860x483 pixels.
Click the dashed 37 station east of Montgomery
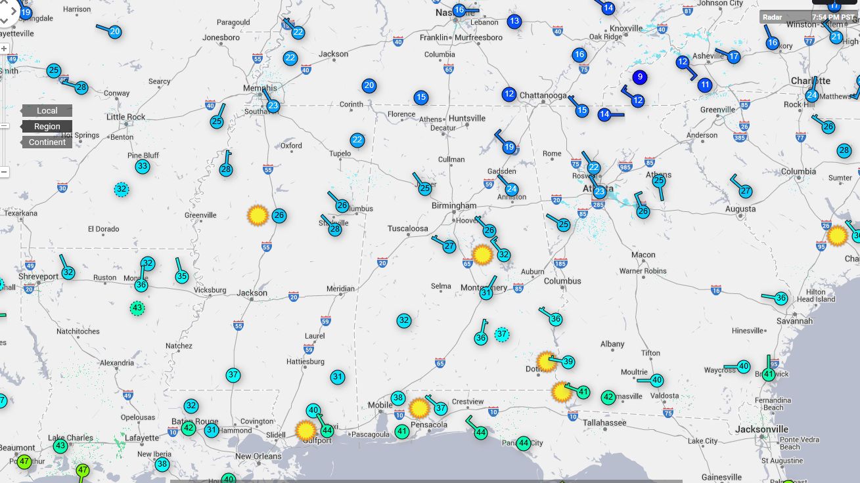click(502, 334)
